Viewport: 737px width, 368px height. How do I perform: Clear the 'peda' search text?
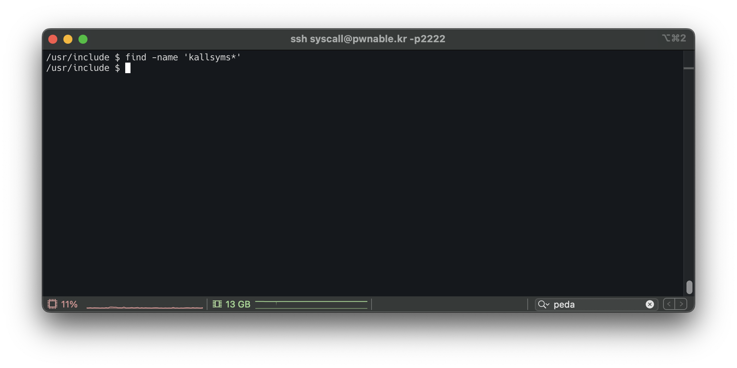[x=649, y=304]
